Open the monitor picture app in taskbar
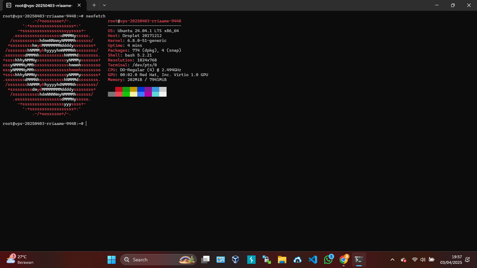477x268 pixels. (x=221, y=260)
